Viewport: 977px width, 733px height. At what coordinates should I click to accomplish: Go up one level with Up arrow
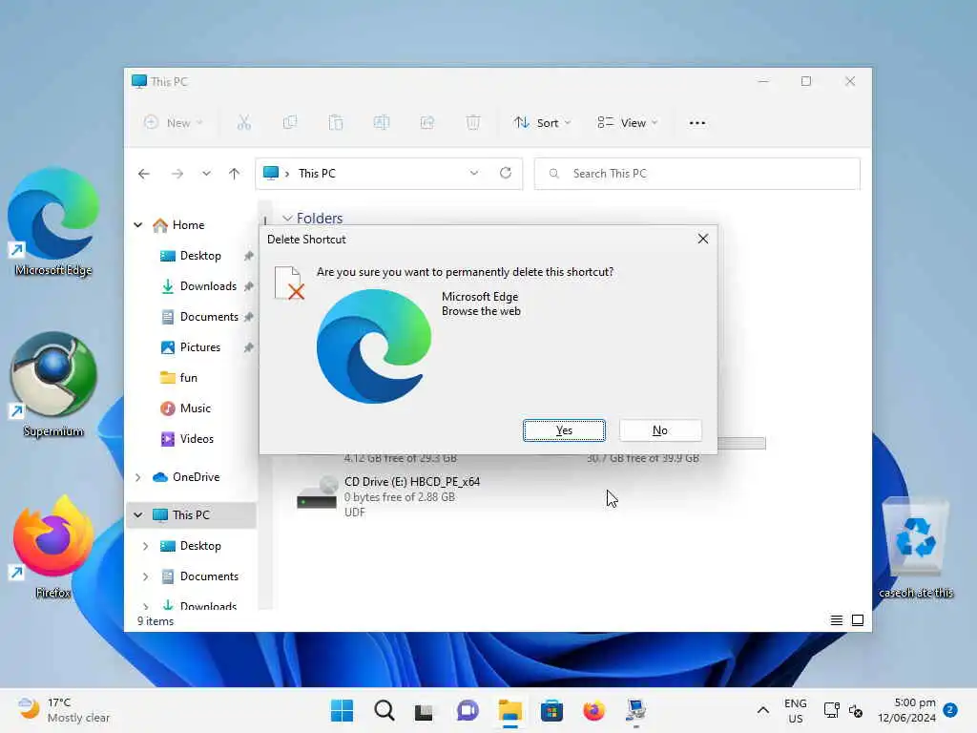(x=235, y=174)
